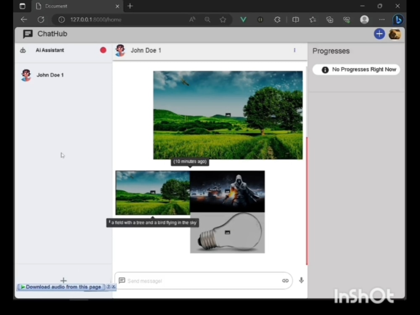Open the three-dot menu in chat header
420x315 pixels.
coord(294,50)
